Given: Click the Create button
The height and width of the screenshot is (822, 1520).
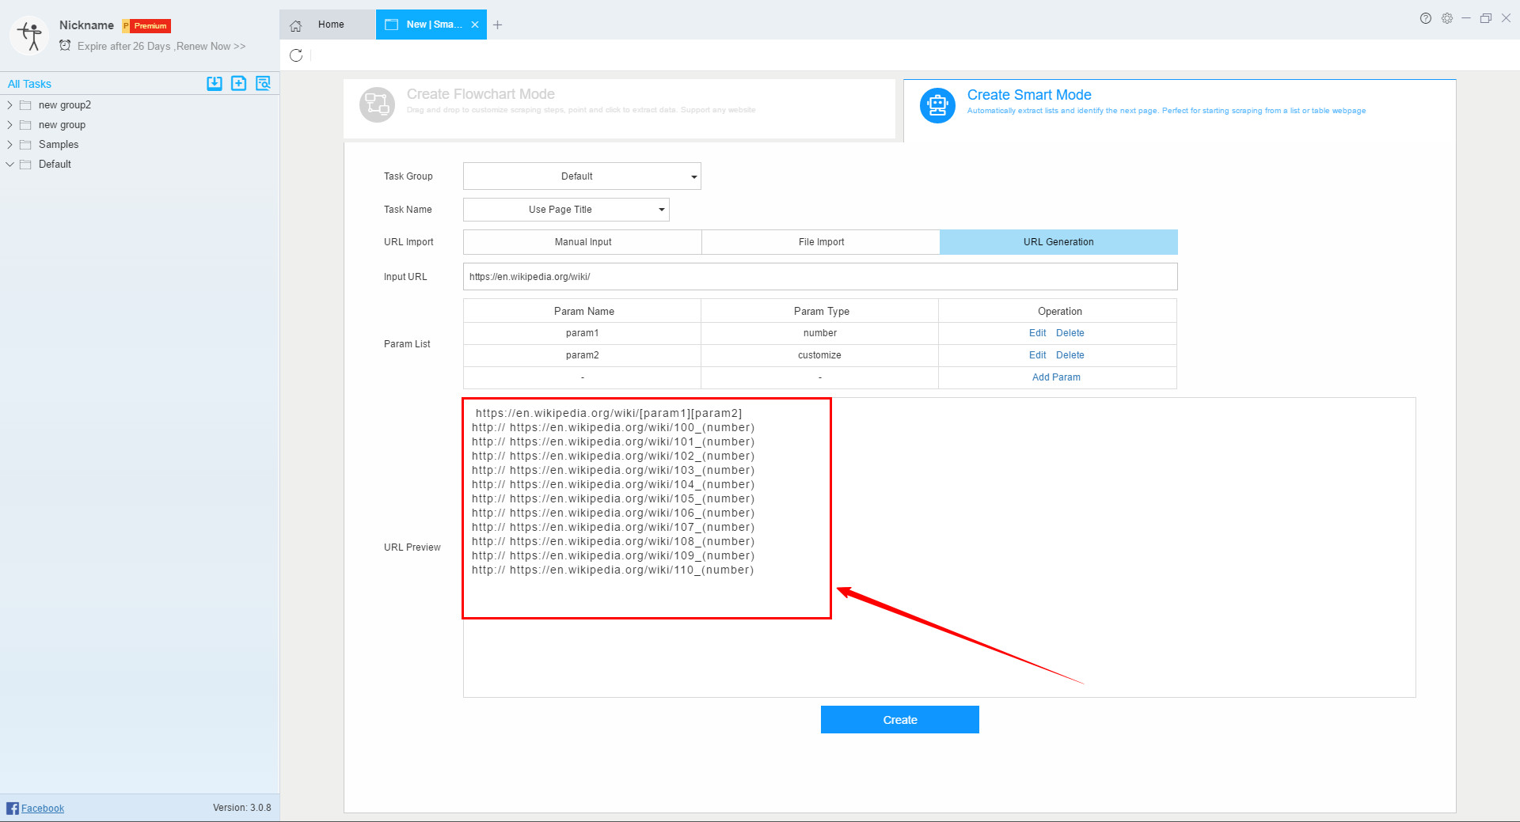Looking at the screenshot, I should (900, 720).
